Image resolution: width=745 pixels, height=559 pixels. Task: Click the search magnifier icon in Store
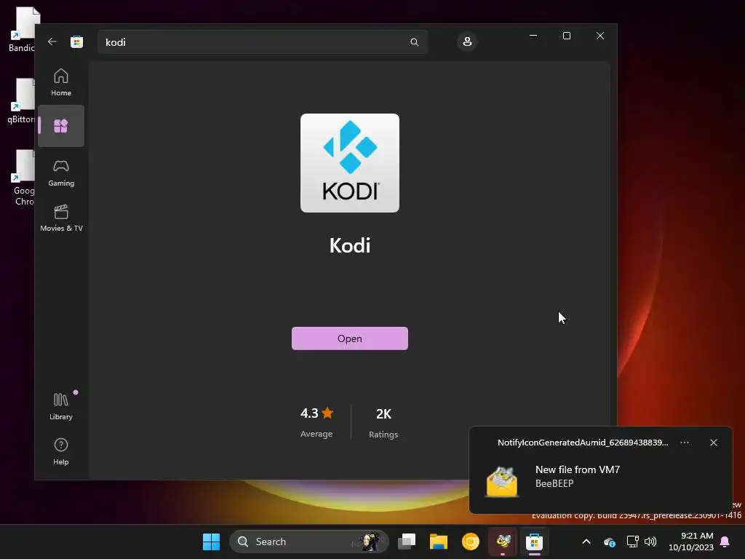[x=414, y=42]
